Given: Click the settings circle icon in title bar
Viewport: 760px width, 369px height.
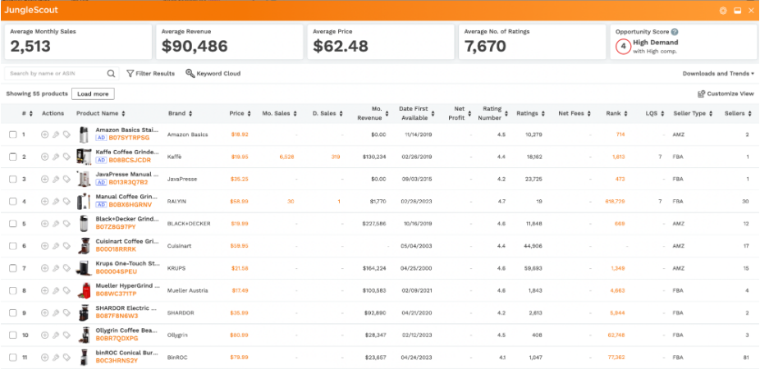Looking at the screenshot, I should click(723, 11).
